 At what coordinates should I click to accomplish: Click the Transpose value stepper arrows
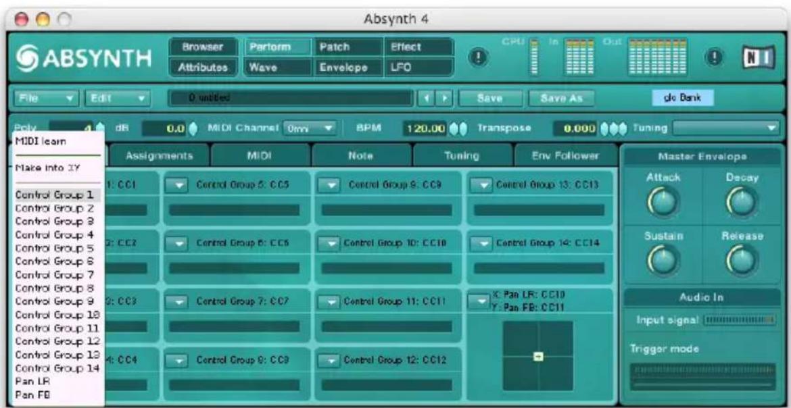[615, 128]
